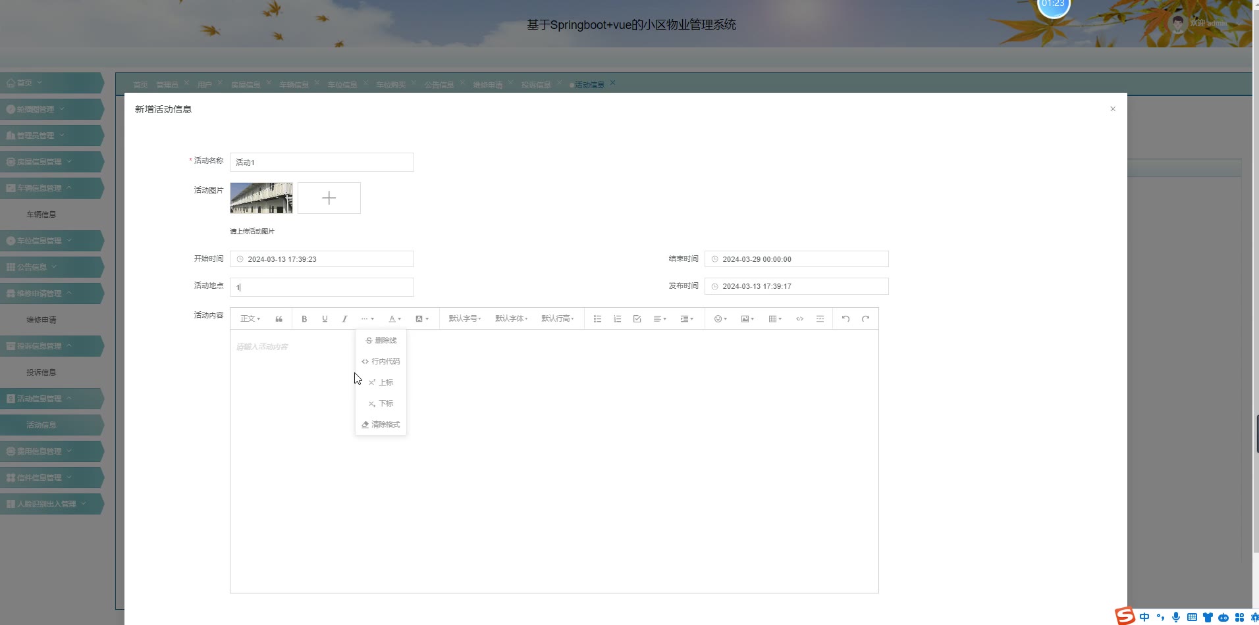The image size is (1259, 625).
Task: Collapse the 车辆信息管理 sidebar menu
Action: 51,188
